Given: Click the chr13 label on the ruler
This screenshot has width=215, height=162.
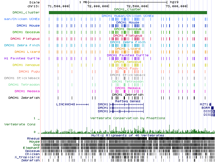Looking at the screenshot, I should click(x=34, y=6).
